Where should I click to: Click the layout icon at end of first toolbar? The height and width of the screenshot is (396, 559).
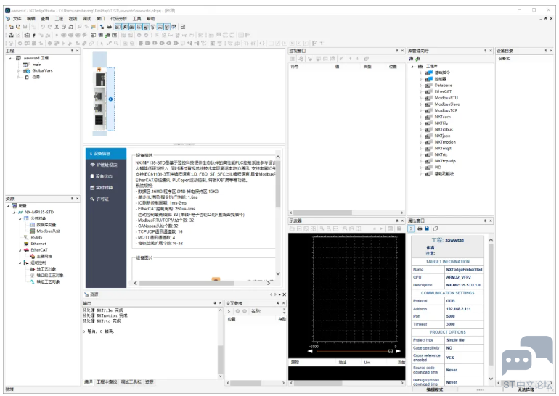183,27
